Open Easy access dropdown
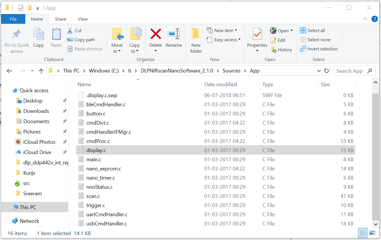The image size is (381, 240). coord(223,40)
